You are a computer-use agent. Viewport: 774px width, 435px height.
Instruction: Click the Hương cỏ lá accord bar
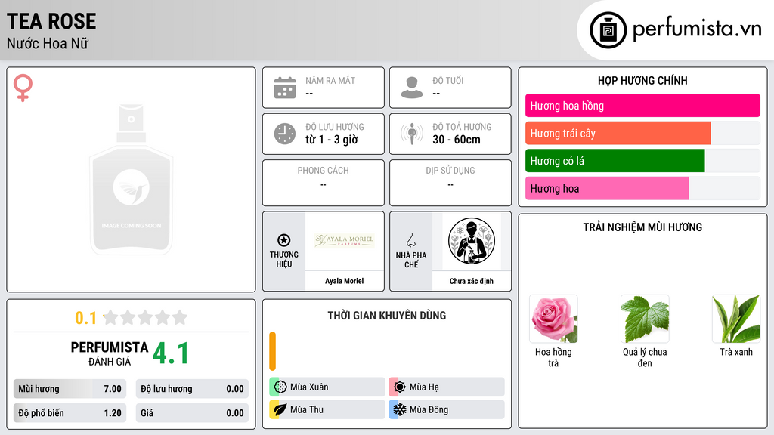click(642, 161)
